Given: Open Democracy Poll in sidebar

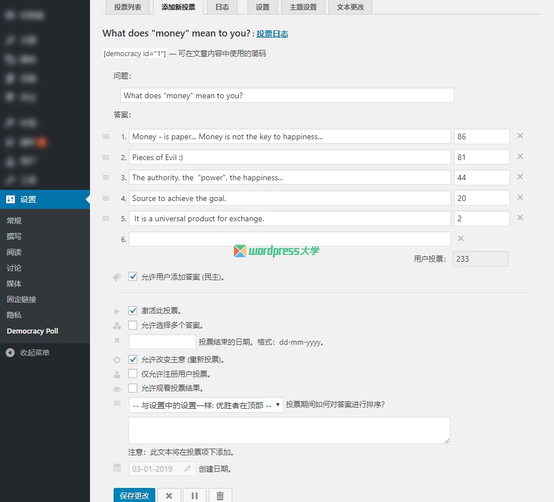Looking at the screenshot, I should pos(33,331).
